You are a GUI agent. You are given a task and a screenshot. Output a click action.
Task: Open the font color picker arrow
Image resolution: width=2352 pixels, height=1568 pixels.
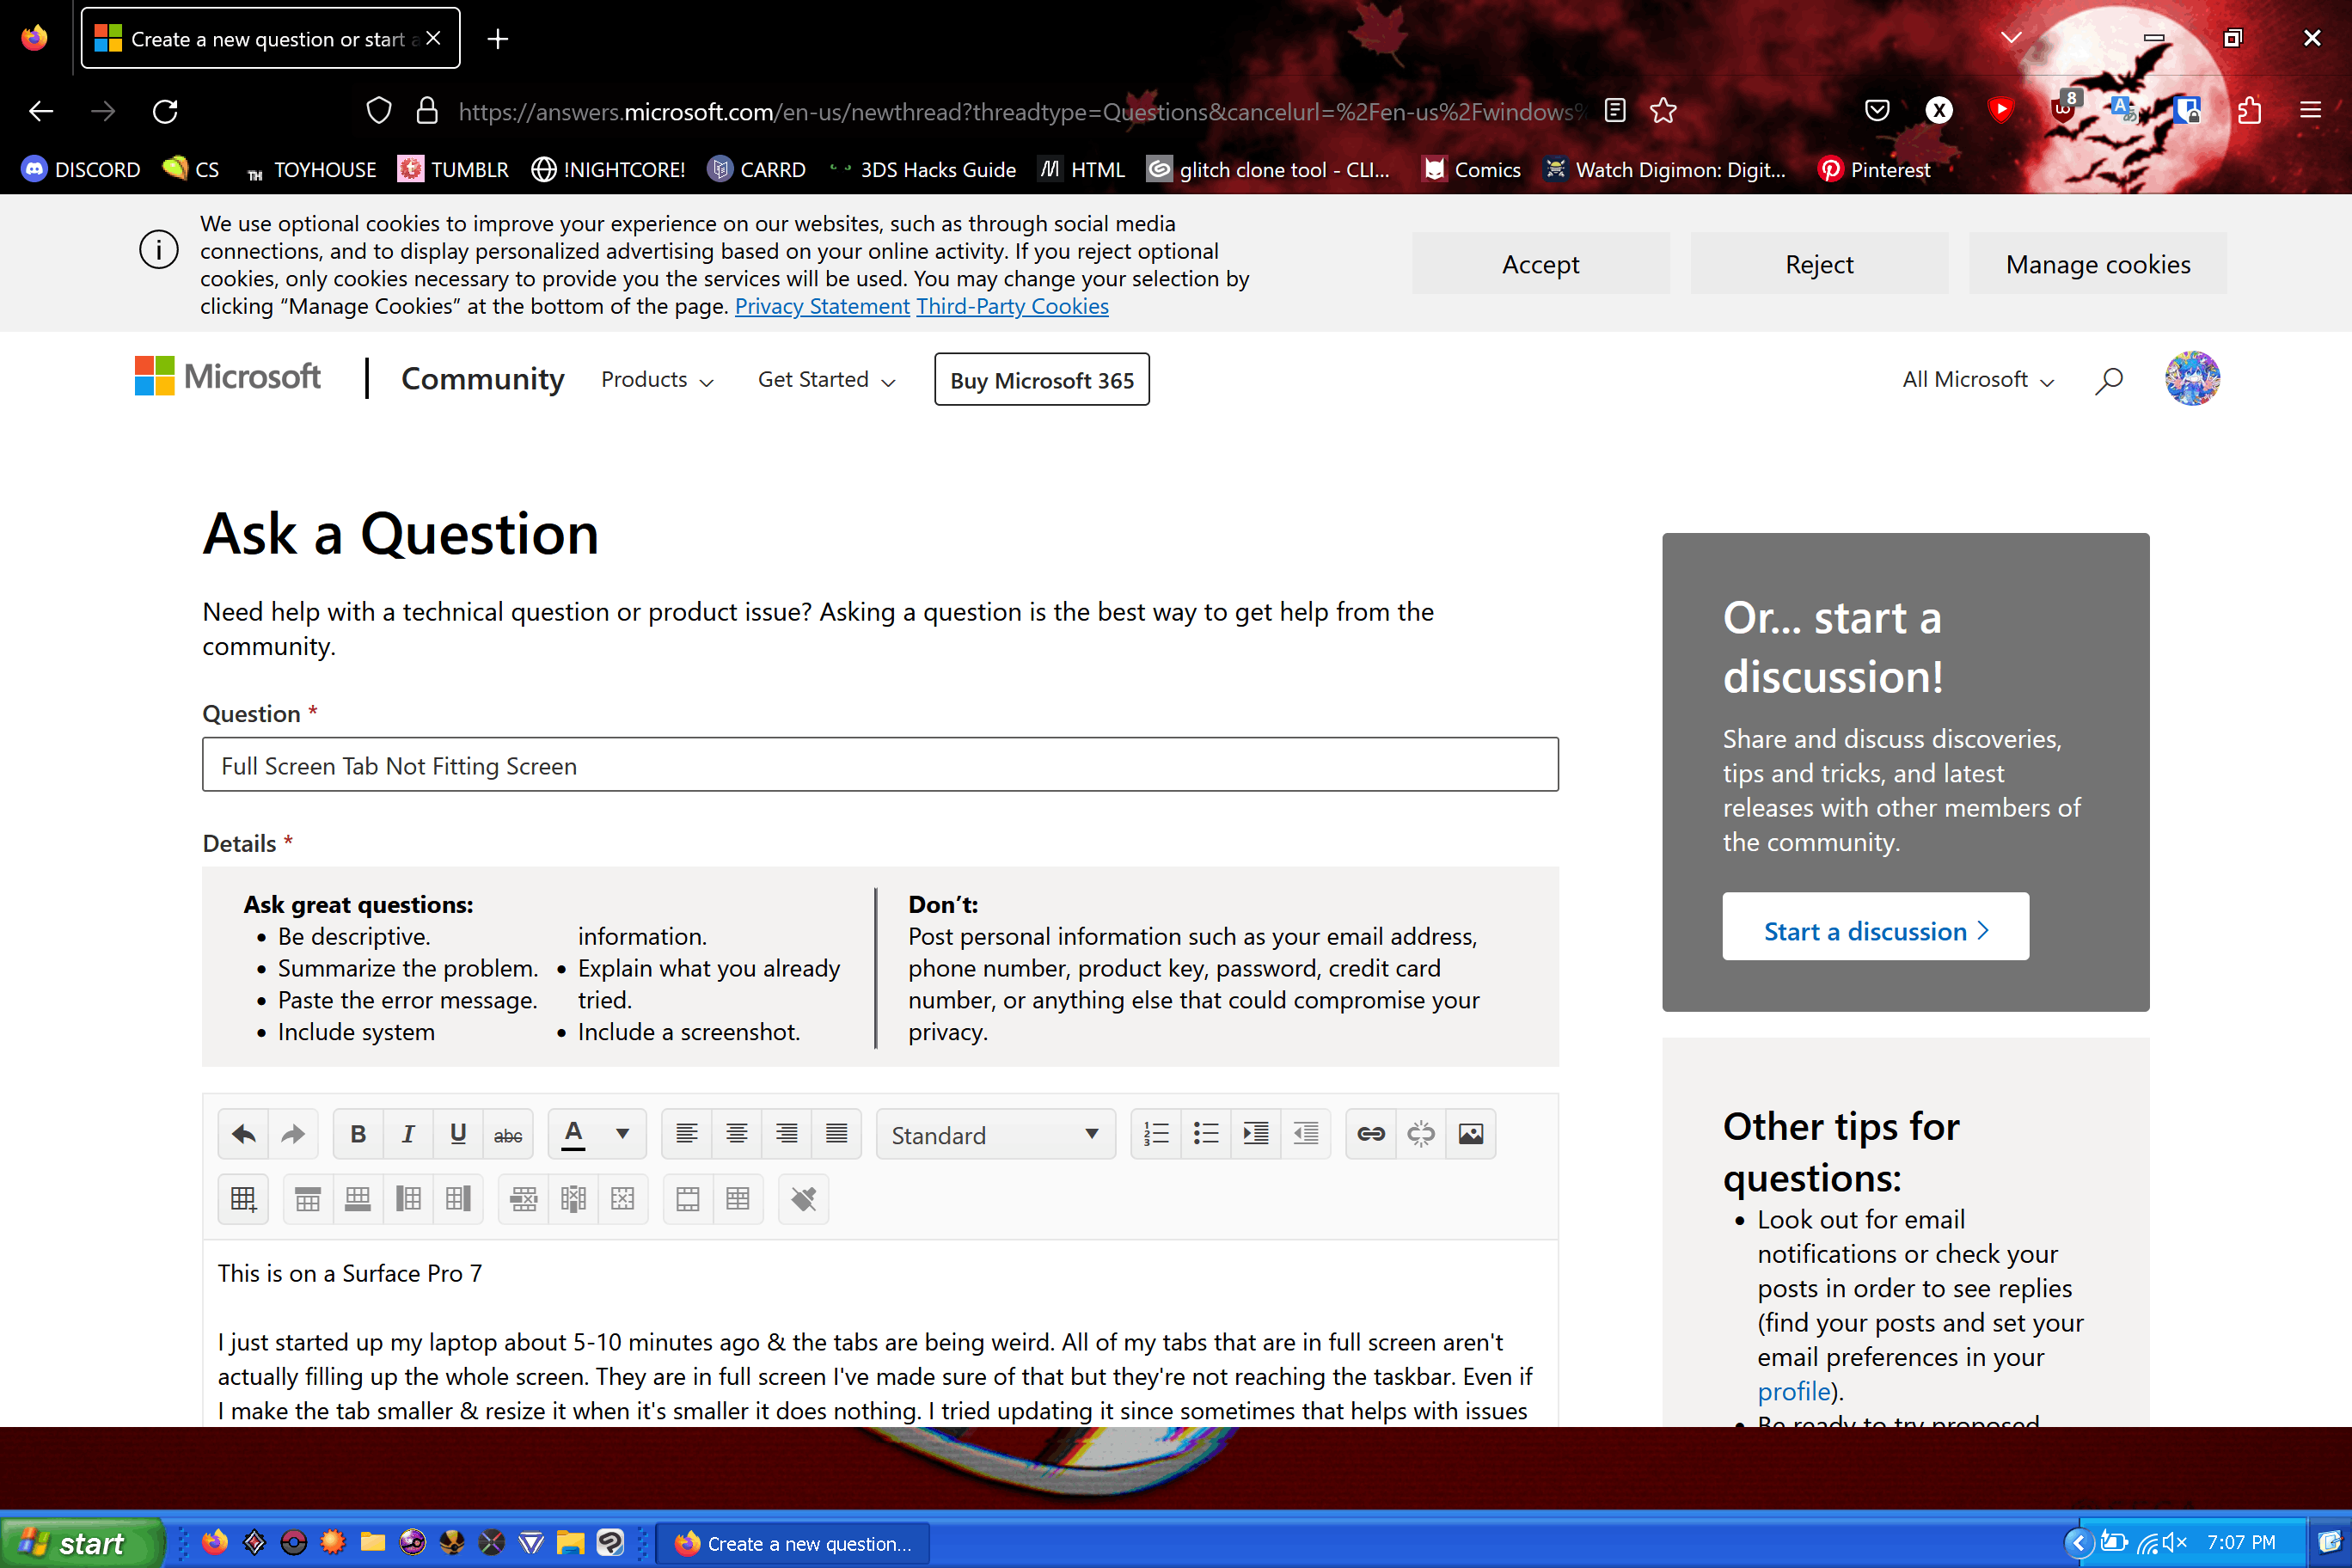pyautogui.click(x=622, y=1133)
